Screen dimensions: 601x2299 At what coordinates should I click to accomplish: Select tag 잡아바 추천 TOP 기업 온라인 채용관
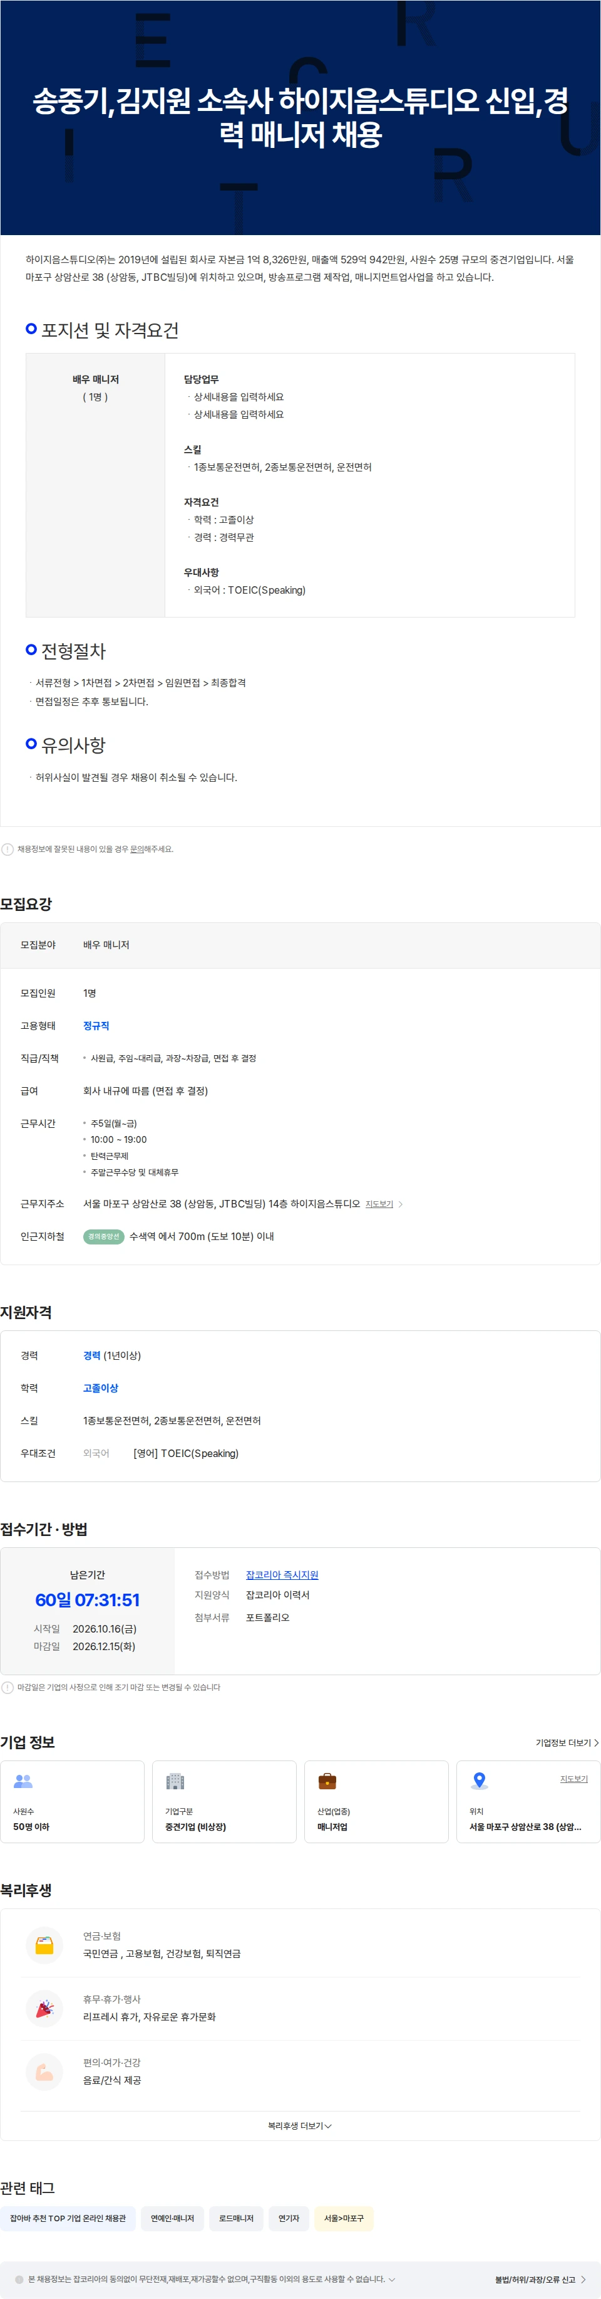tap(68, 2217)
